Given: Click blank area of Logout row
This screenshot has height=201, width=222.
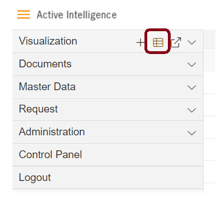Looking at the screenshot, I should tap(127, 178).
